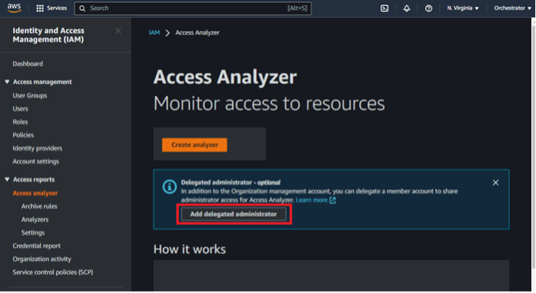Click the Services label in the top bar

(x=57, y=8)
